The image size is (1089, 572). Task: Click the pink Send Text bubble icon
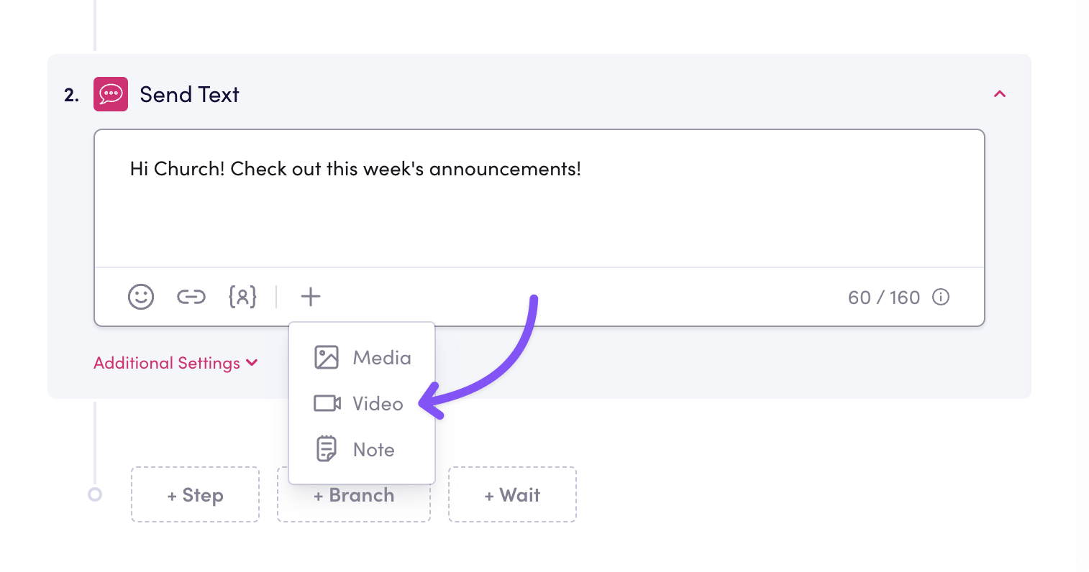[111, 94]
